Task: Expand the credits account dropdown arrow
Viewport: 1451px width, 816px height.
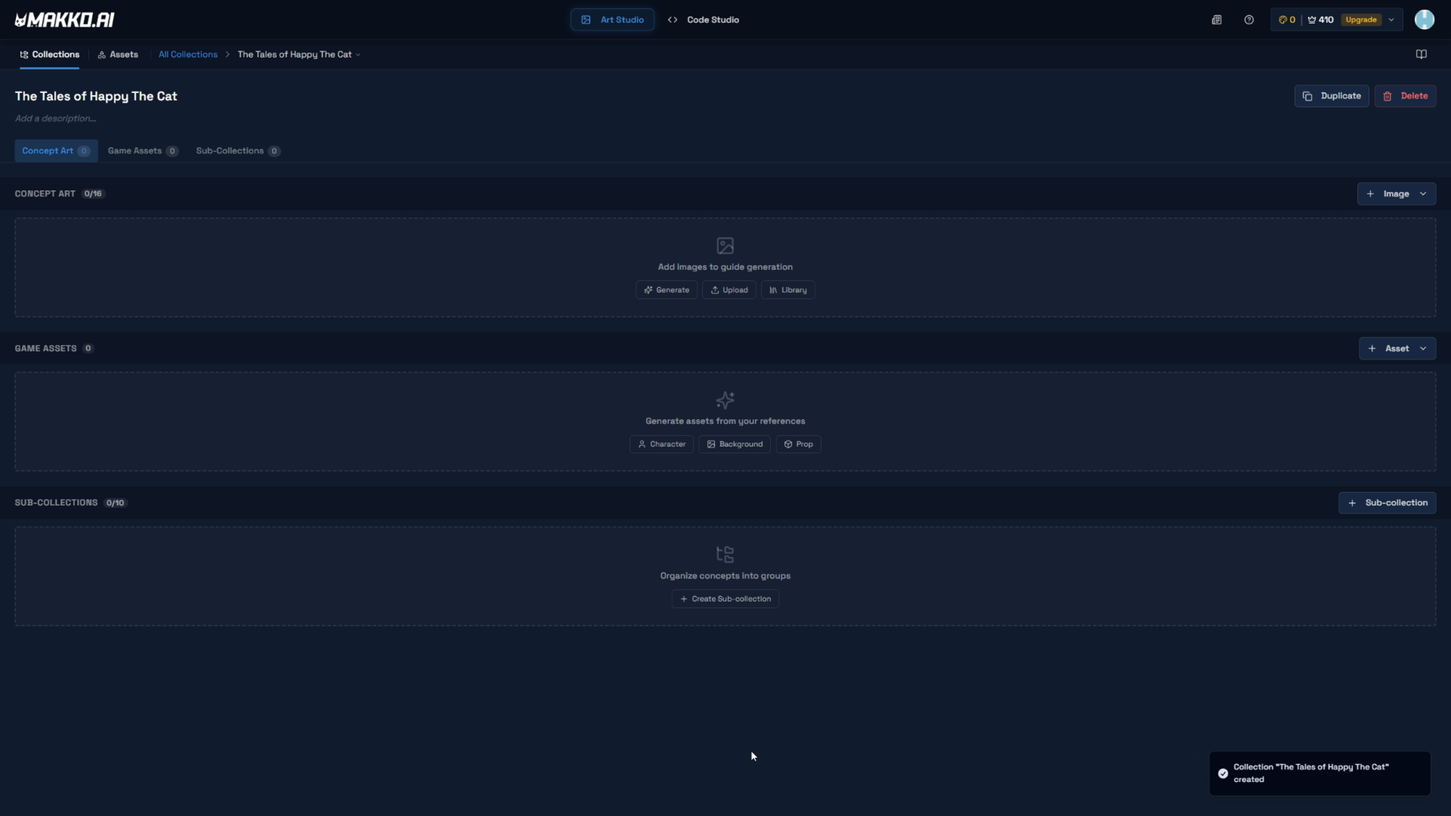Action: [1391, 20]
